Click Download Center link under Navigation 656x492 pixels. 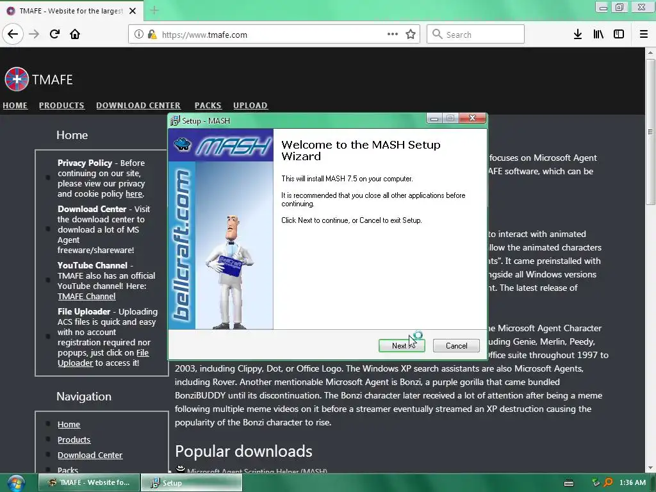coord(90,455)
